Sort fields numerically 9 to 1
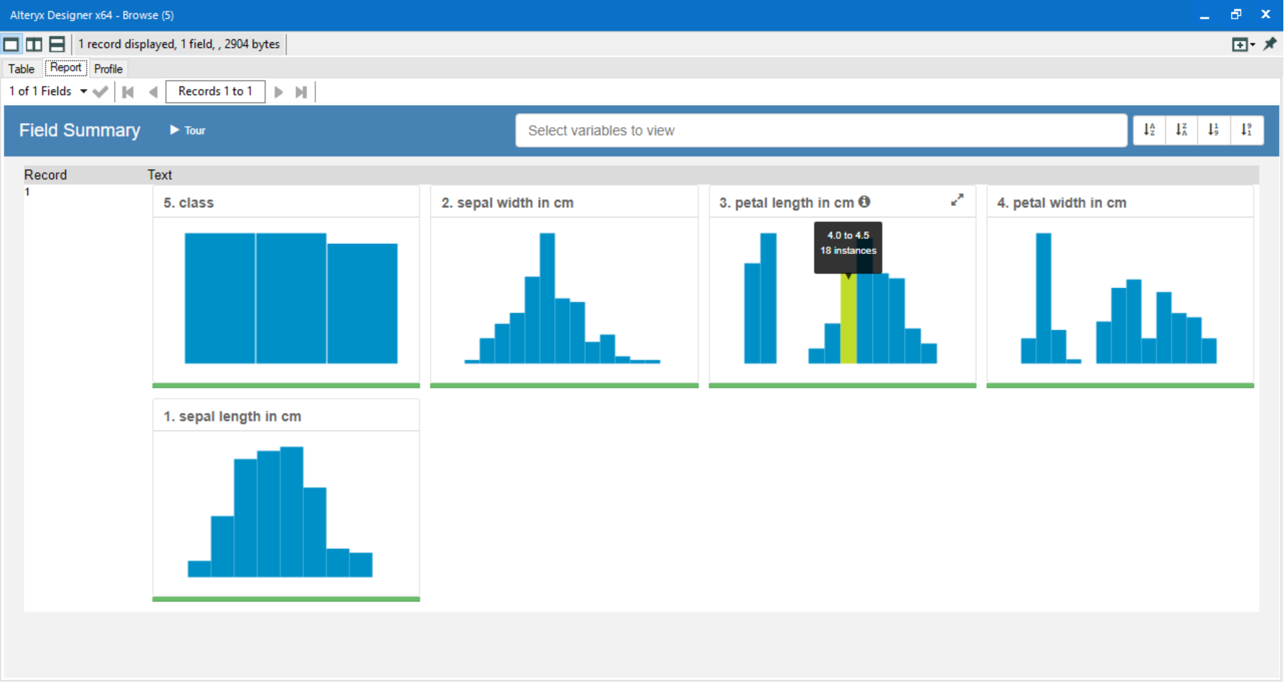Screen dimensions: 1286x682 [x=1247, y=130]
